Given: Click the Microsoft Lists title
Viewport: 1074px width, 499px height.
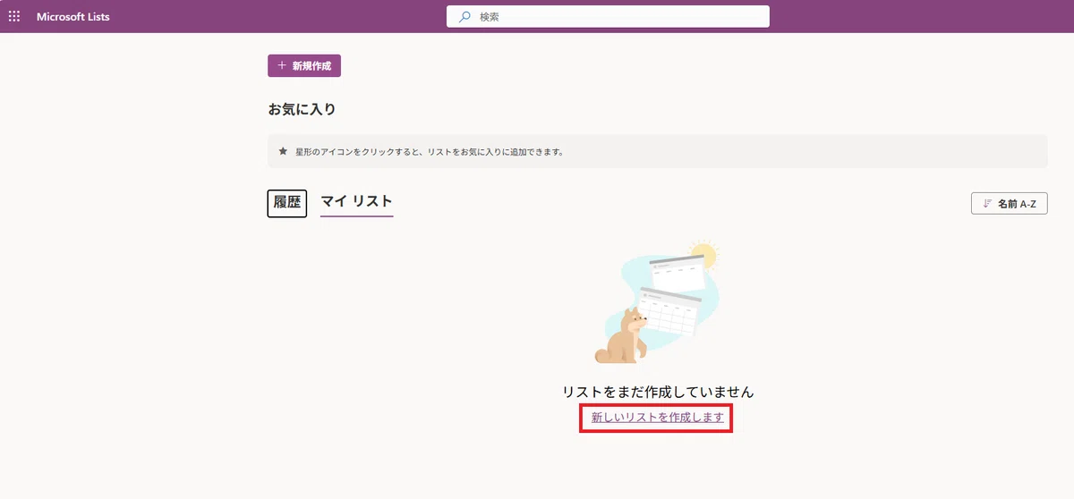Looking at the screenshot, I should pyautogui.click(x=73, y=16).
